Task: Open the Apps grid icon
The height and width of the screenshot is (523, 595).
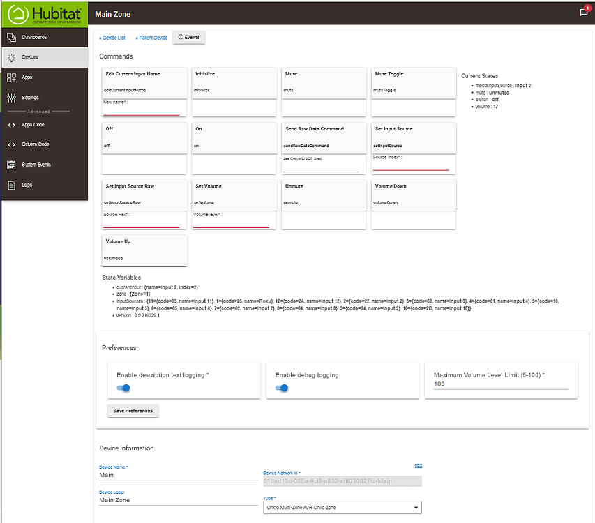Action: (11, 77)
